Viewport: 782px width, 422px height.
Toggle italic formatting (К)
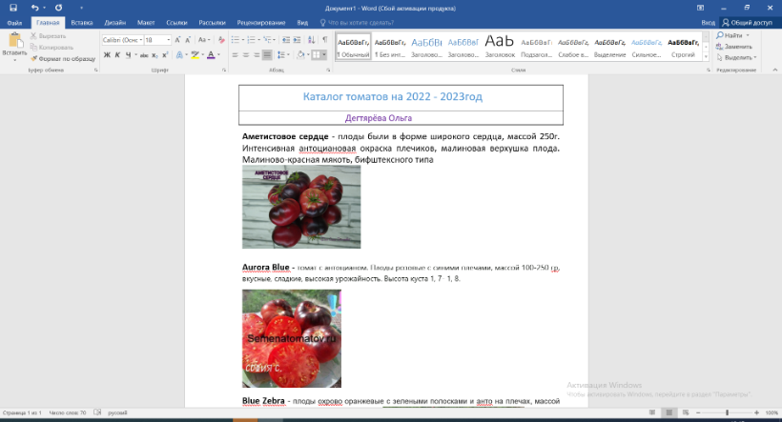[116, 55]
